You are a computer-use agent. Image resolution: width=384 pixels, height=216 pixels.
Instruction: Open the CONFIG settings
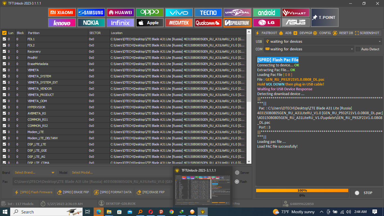pos(322,33)
